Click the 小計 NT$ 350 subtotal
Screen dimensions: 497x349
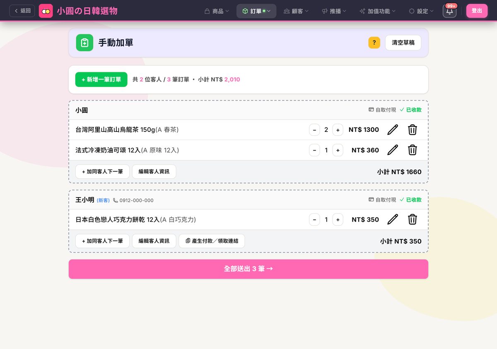click(x=401, y=241)
